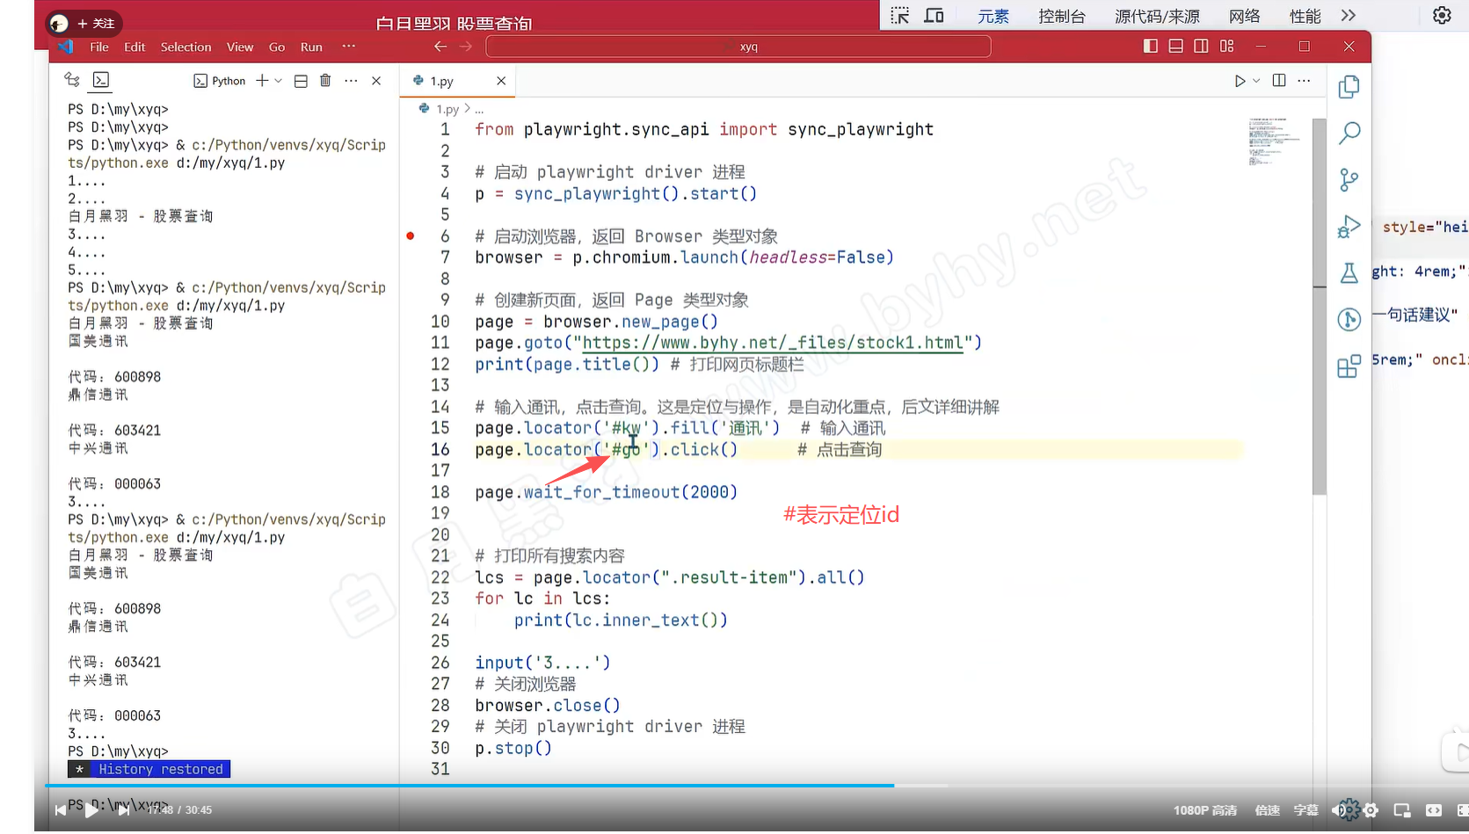Switch to the DevTools 性能 tab
This screenshot has width=1469, height=834.
pyautogui.click(x=1305, y=16)
